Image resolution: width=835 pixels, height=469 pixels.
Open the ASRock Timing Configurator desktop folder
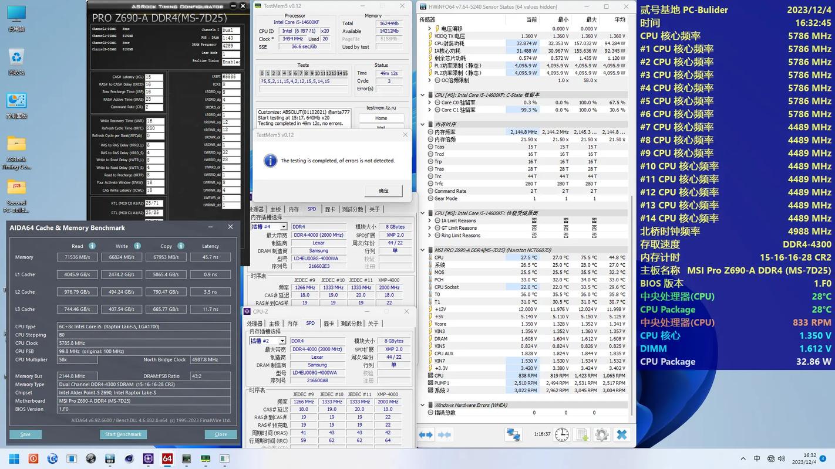pyautogui.click(x=16, y=152)
